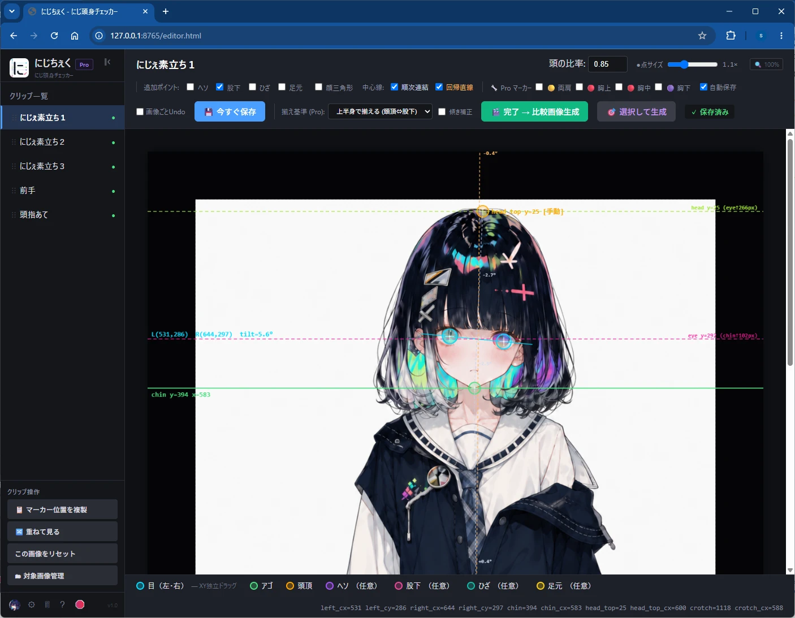This screenshot has height=618, width=795.
Task: Select the left eye marker on the character
Action: tap(450, 336)
